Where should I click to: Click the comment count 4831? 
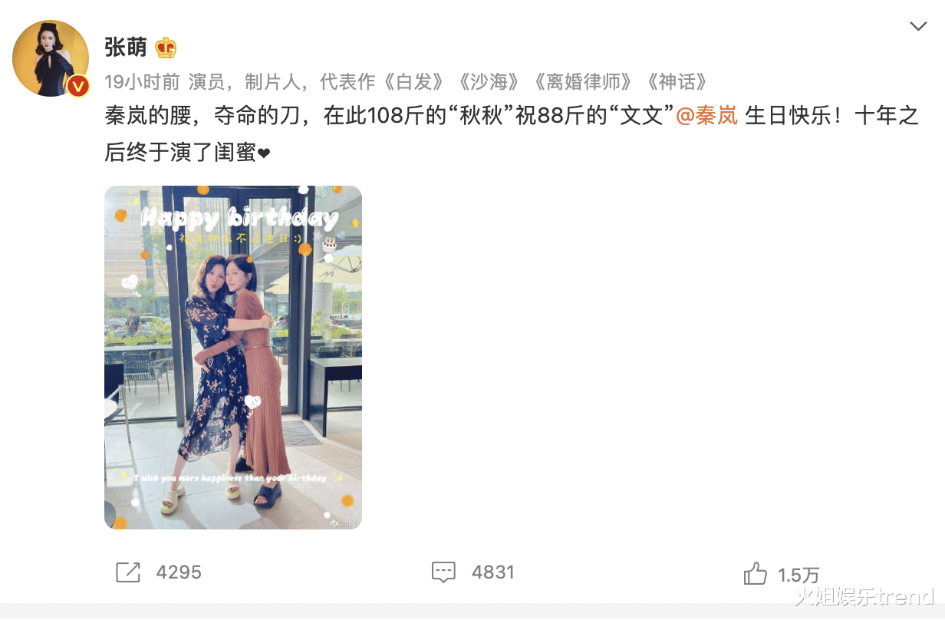[x=493, y=572]
